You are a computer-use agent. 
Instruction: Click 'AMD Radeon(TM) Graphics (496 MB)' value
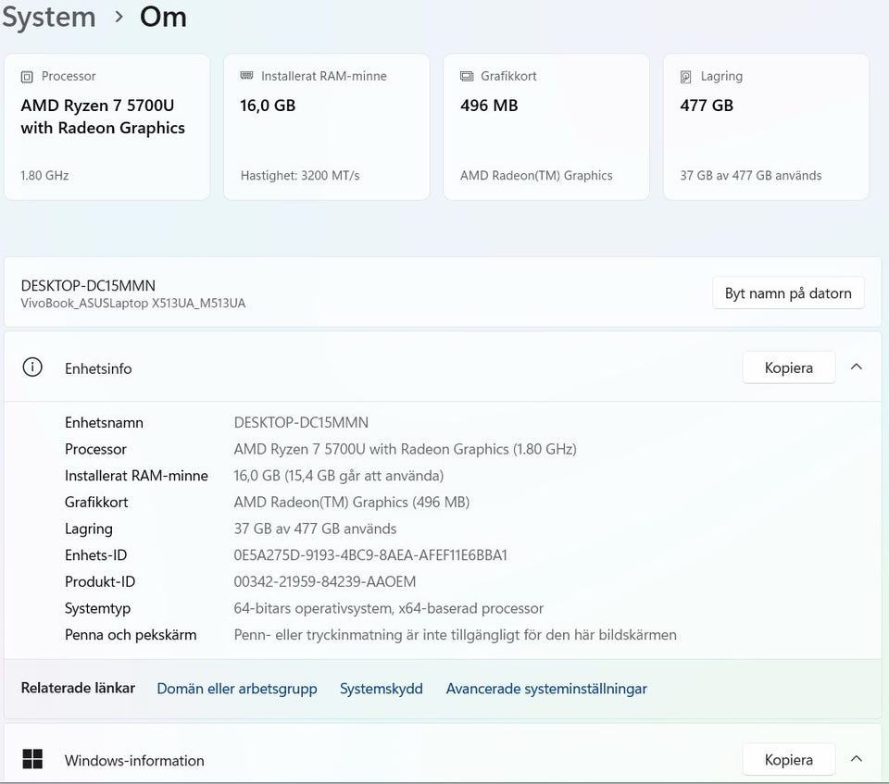tap(352, 503)
